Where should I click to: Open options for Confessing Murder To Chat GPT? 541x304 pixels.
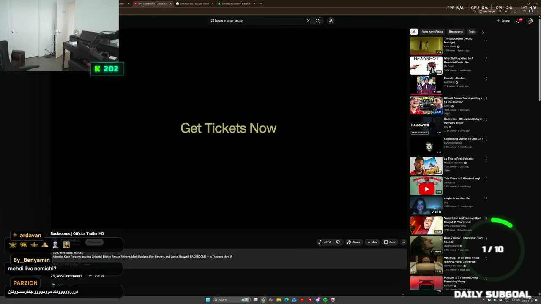[486, 139]
